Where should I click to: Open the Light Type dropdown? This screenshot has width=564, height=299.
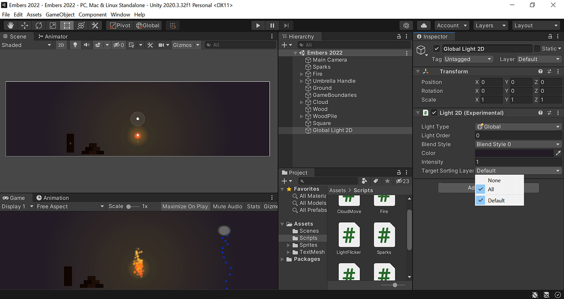click(x=518, y=126)
